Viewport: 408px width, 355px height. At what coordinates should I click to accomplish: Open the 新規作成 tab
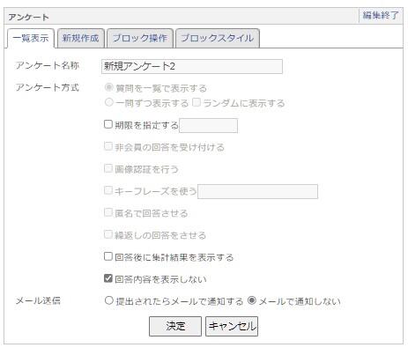pos(81,38)
